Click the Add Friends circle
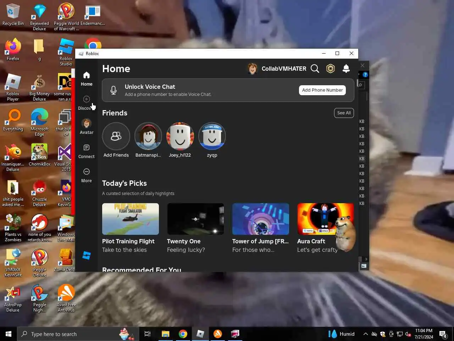 coord(116,136)
